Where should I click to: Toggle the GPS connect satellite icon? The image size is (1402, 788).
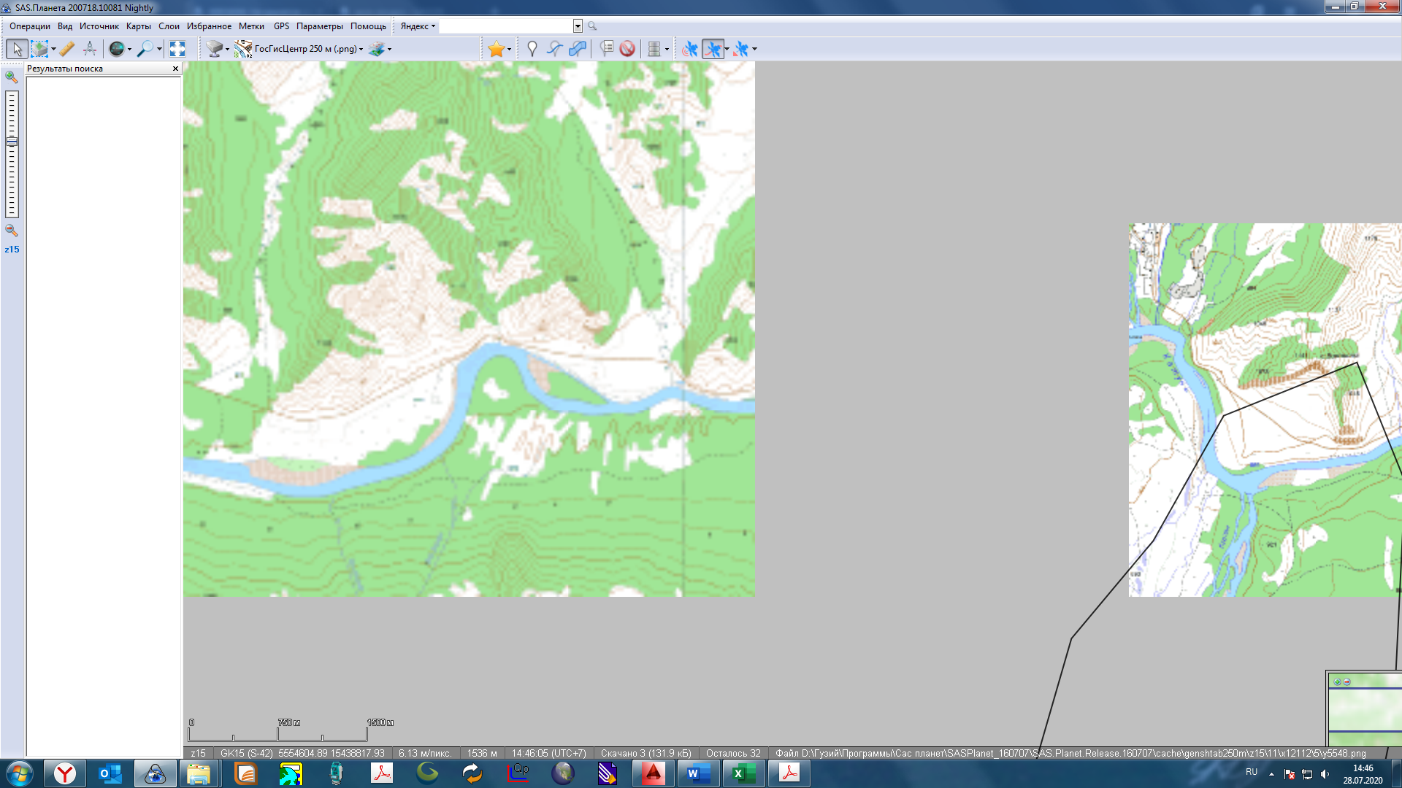[x=689, y=49]
